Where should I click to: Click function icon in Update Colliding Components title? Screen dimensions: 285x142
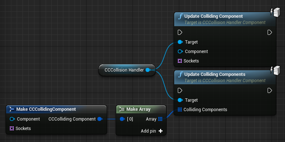pyautogui.click(x=180, y=74)
